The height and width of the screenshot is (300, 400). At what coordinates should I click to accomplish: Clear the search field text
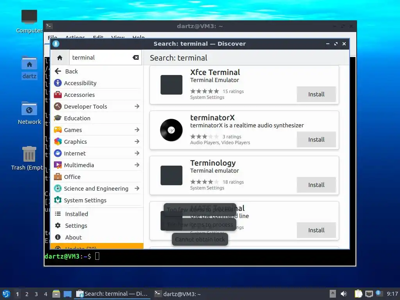[x=136, y=58]
